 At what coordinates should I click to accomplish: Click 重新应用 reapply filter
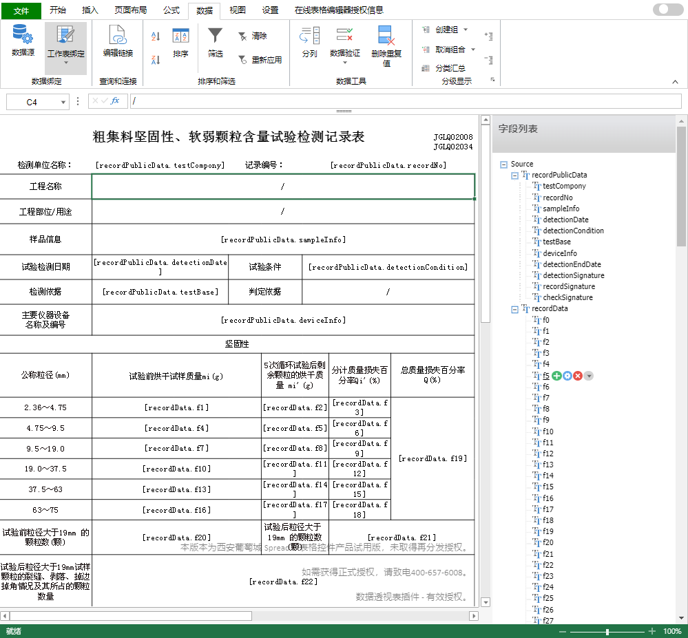(x=260, y=60)
